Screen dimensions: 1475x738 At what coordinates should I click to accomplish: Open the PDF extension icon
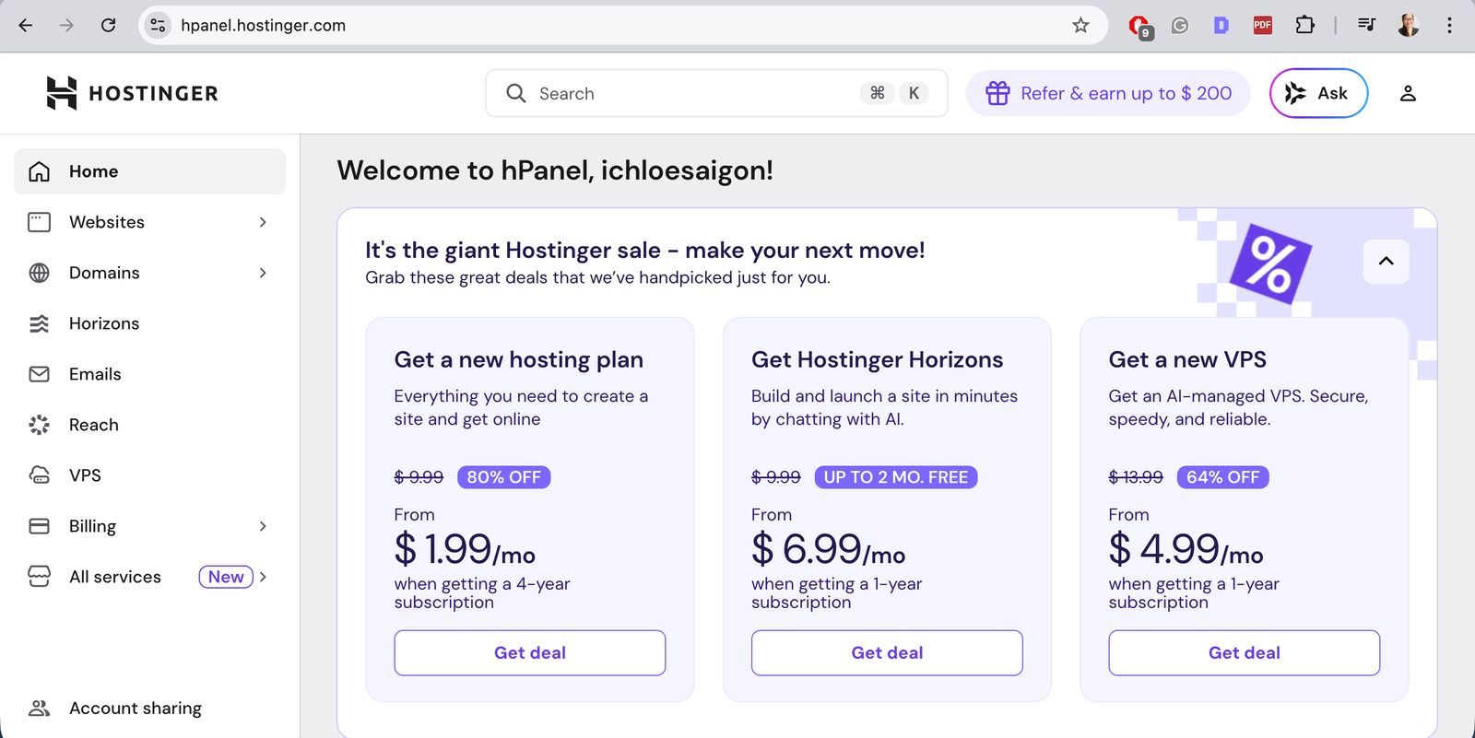point(1263,26)
